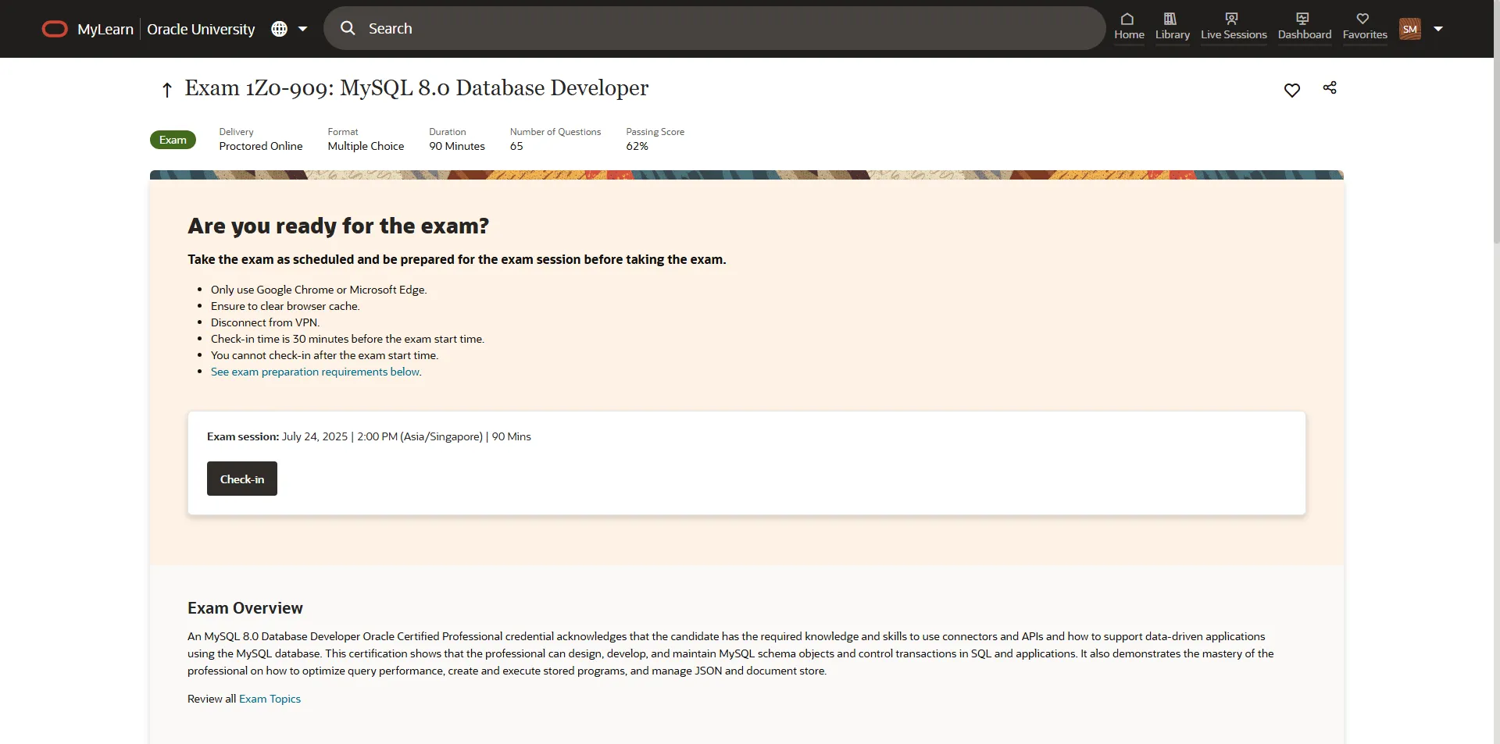Image resolution: width=1500 pixels, height=744 pixels.
Task: Click 'You cannot check-in after the exam start time.'
Action: [x=324, y=355]
